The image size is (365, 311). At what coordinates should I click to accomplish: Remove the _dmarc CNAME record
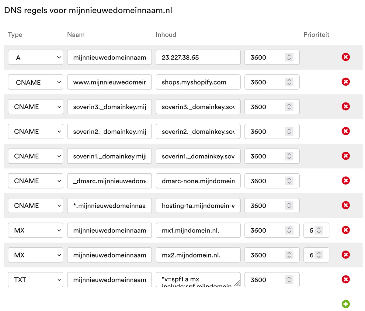click(346, 181)
